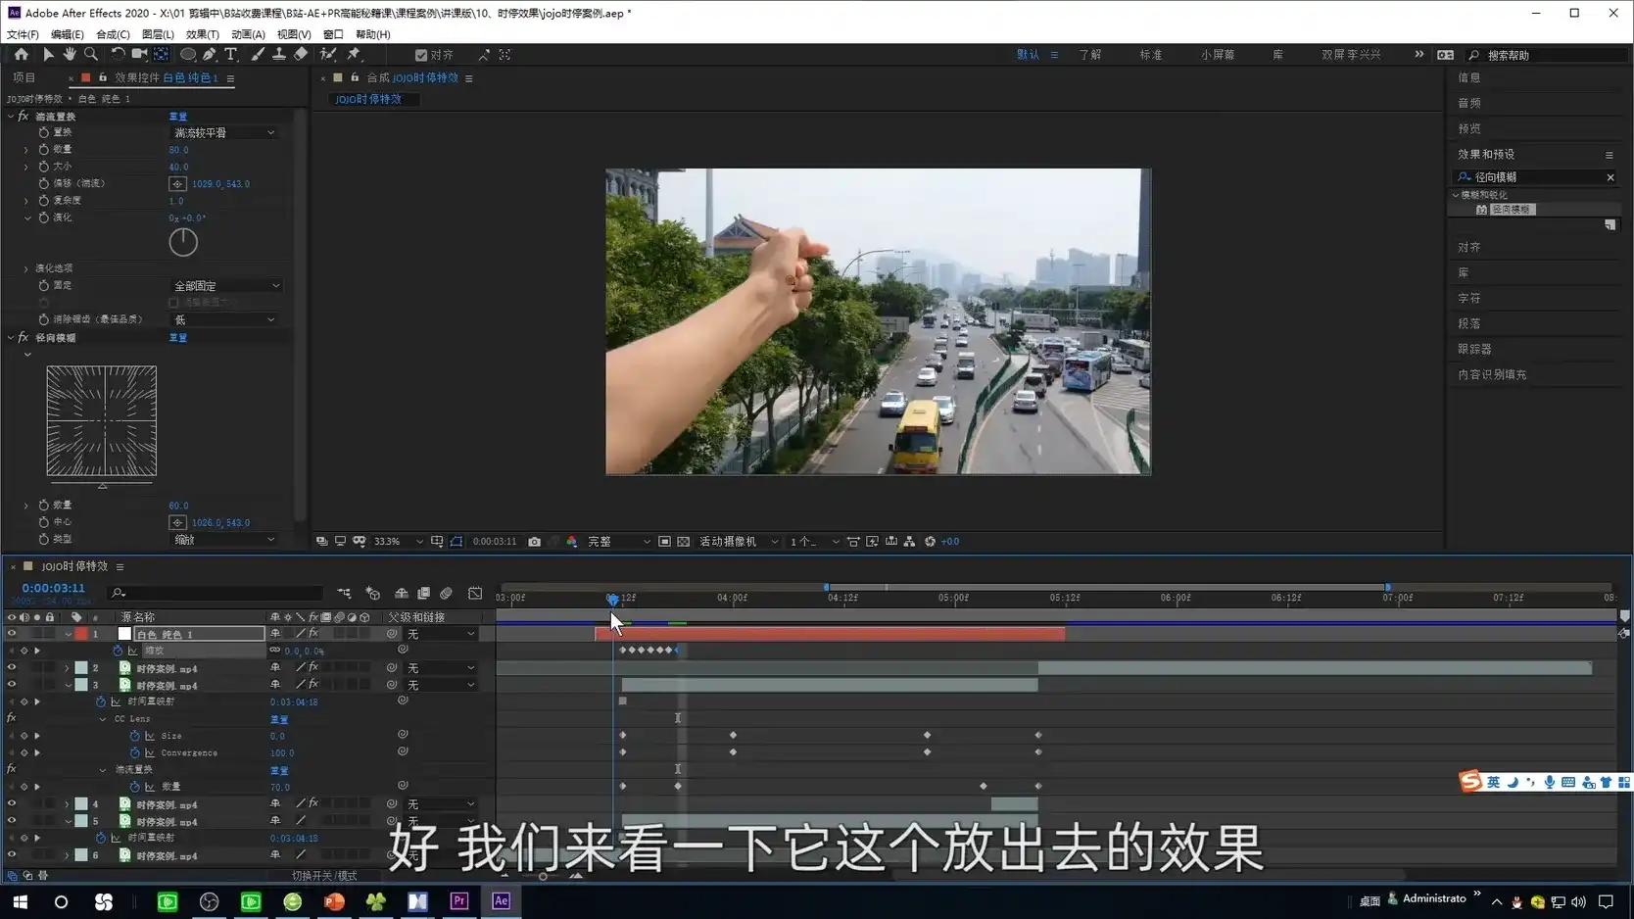Reset the 径向模糊 effect via 重置
1634x919 pixels.
tap(178, 337)
